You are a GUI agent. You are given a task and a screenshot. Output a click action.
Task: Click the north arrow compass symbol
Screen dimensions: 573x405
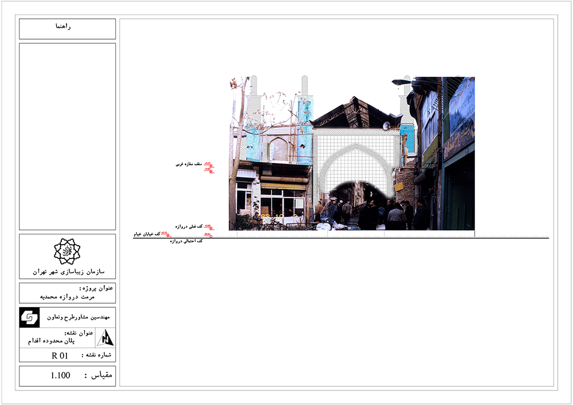pyautogui.click(x=105, y=337)
